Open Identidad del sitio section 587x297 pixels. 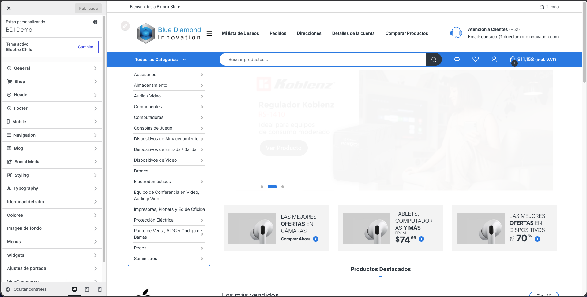[52, 202]
